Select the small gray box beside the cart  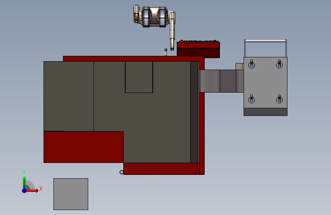(240, 67)
